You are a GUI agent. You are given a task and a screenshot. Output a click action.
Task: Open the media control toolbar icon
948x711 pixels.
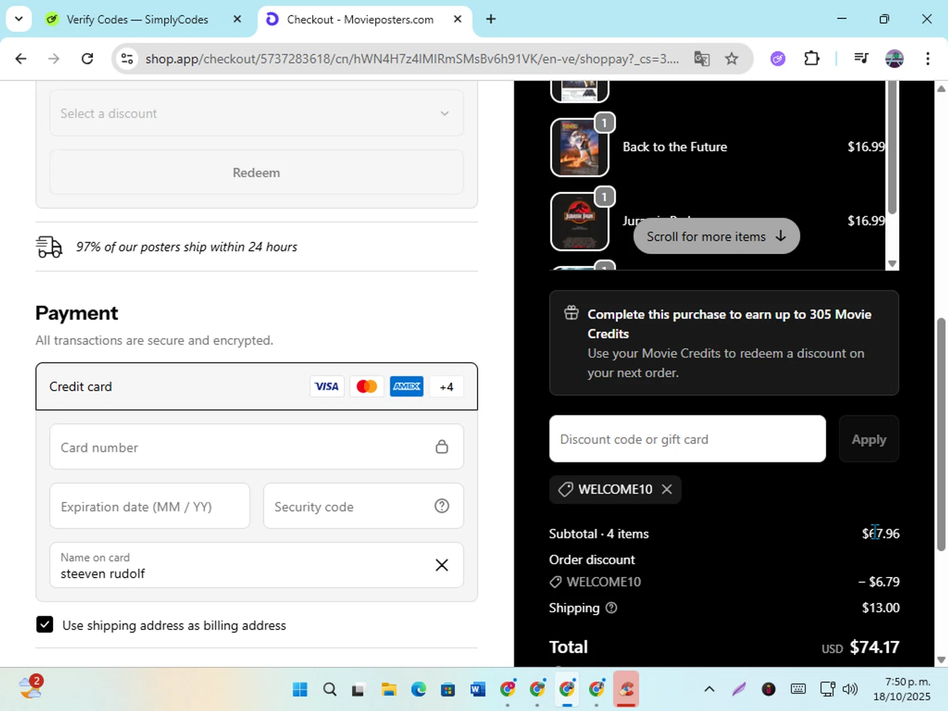click(861, 59)
